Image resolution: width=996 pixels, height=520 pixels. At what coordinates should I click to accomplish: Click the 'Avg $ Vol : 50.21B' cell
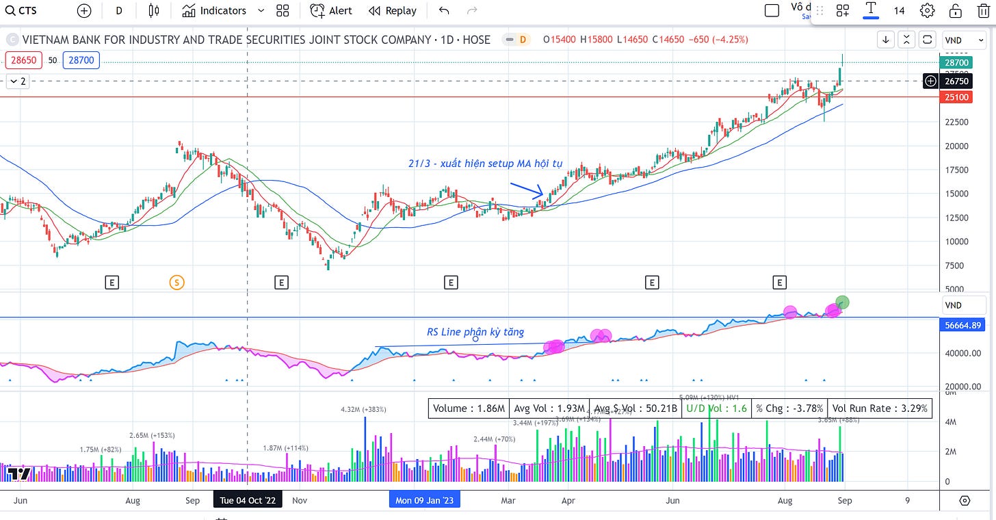635,408
